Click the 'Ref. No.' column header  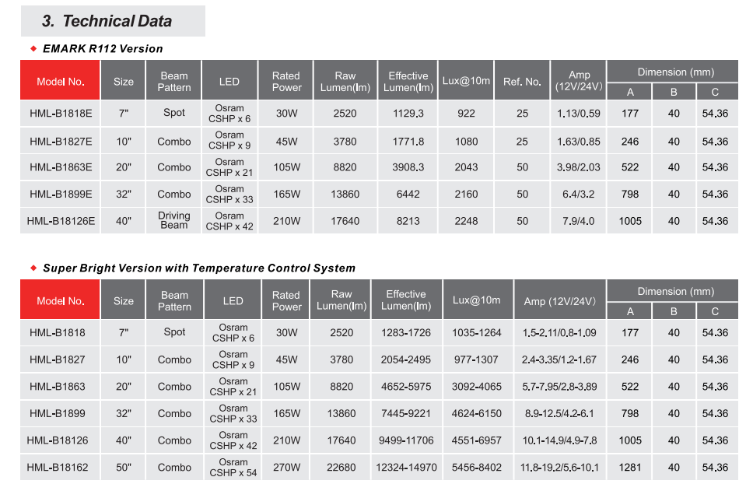coord(522,81)
